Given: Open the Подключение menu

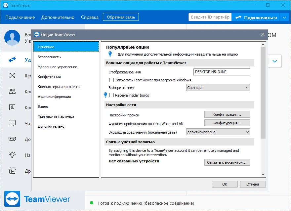Looking at the screenshot, I should click(x=20, y=17).
